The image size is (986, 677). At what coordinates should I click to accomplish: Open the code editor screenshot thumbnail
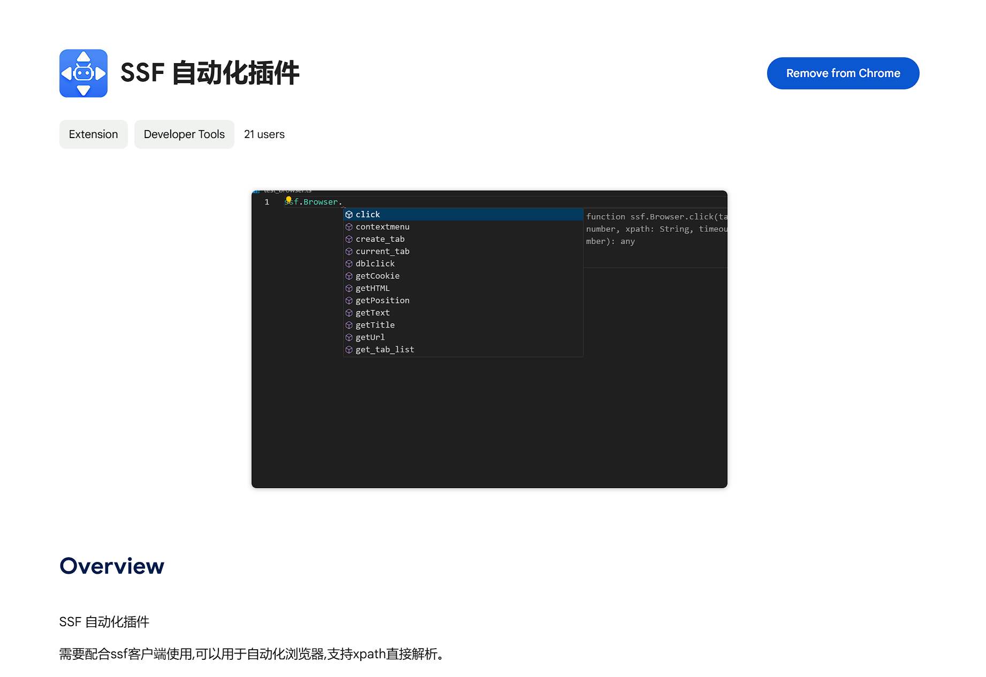(x=489, y=339)
